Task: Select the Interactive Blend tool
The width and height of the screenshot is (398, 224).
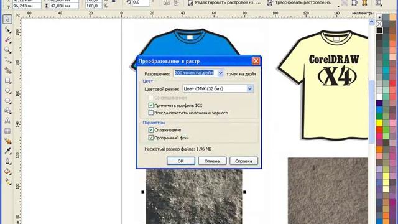Action: [x=7, y=141]
